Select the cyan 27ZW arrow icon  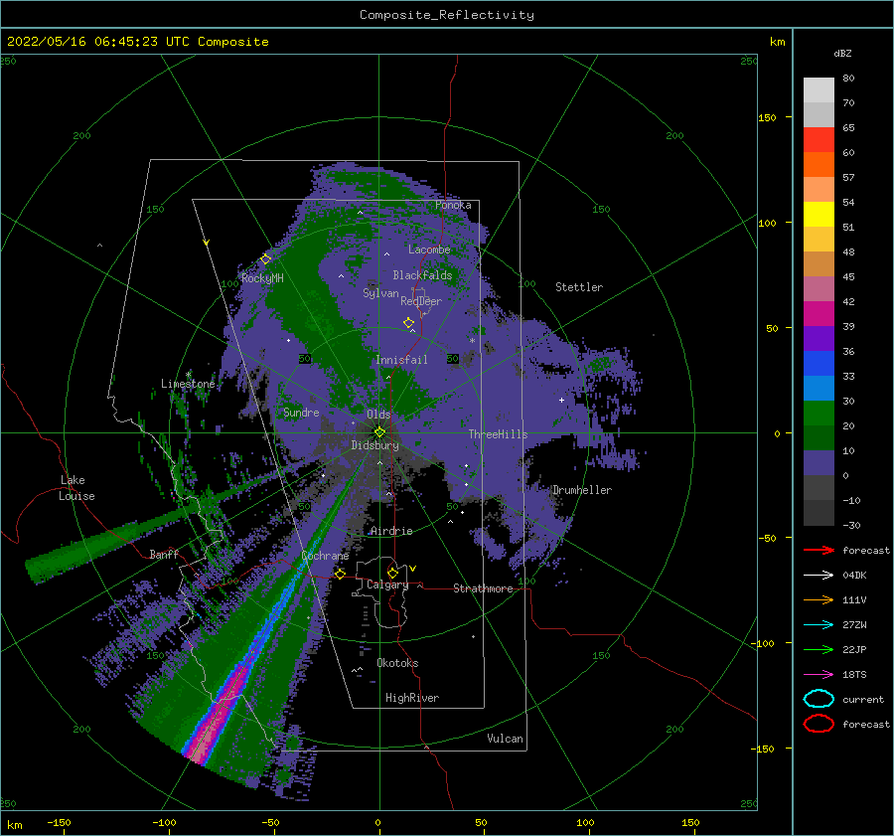[819, 625]
